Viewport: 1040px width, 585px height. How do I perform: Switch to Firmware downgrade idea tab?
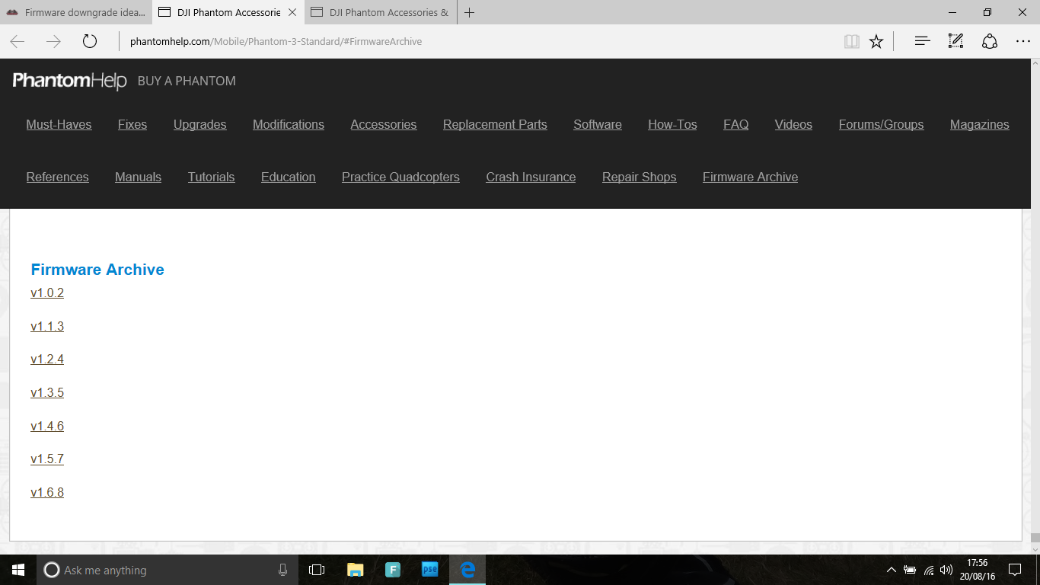pos(76,12)
